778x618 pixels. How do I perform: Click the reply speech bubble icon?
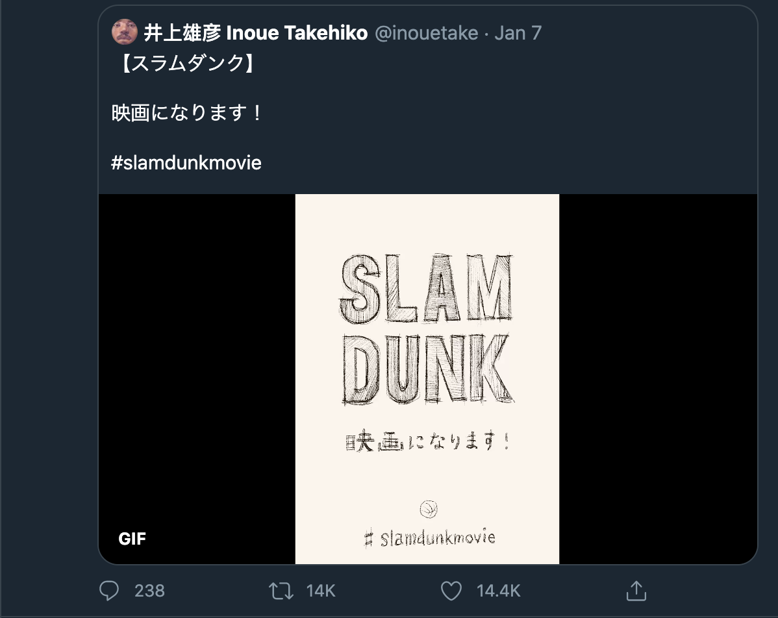tap(109, 591)
